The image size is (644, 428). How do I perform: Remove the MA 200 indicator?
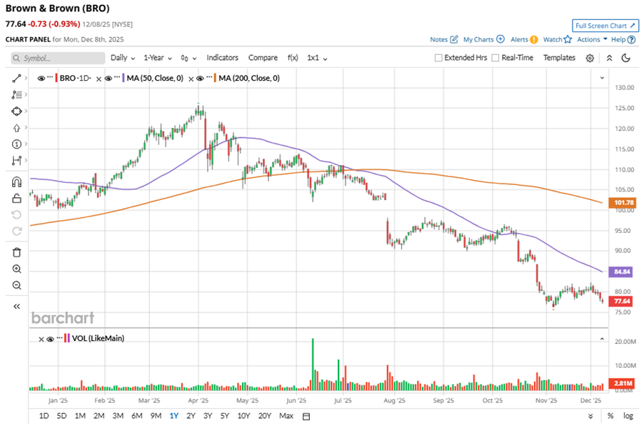point(191,79)
